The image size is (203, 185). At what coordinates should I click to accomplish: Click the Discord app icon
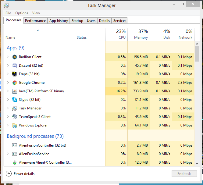[15, 66]
